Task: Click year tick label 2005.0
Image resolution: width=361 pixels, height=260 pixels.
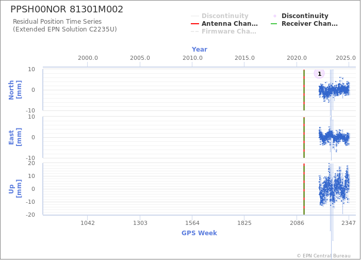Action: [140, 58]
